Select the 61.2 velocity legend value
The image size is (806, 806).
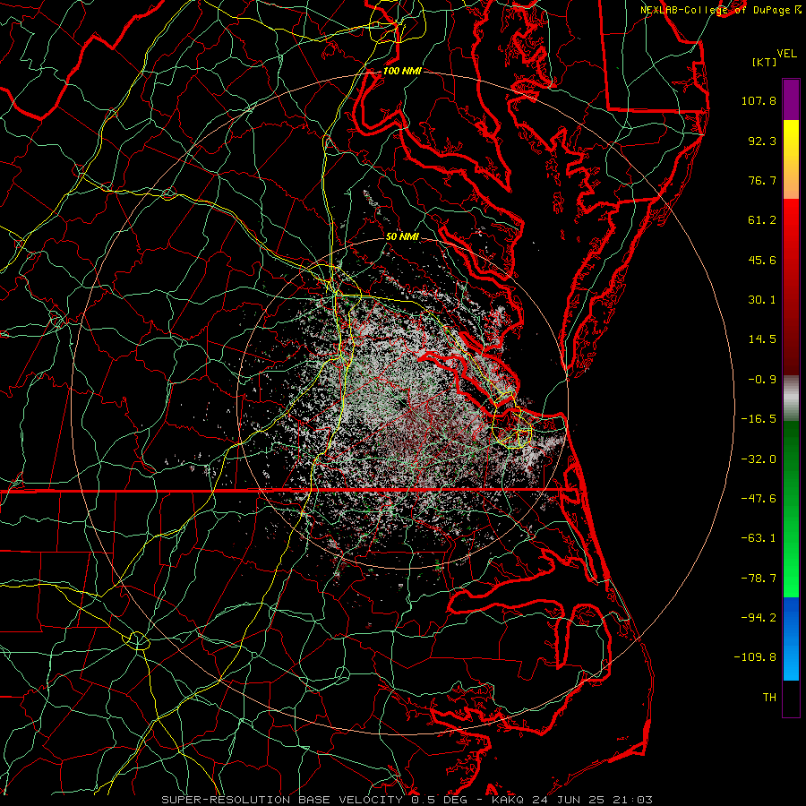click(x=762, y=220)
